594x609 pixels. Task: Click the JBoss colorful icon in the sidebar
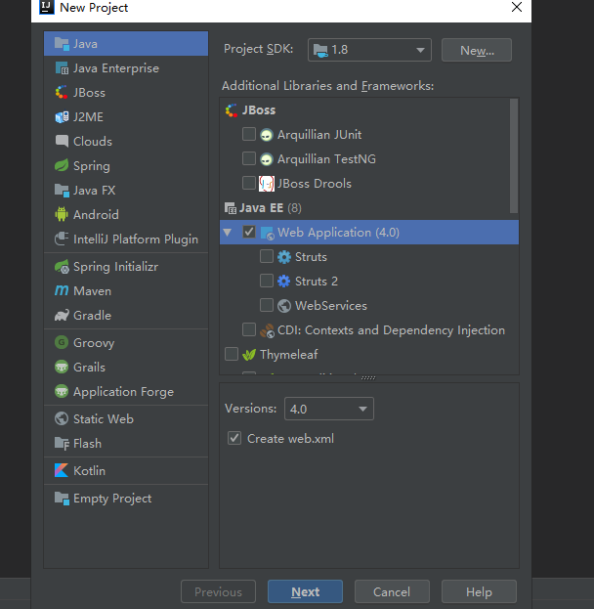62,93
